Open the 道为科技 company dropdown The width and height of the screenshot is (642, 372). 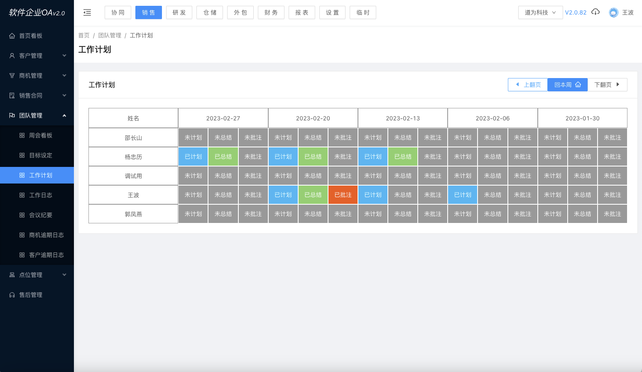coord(540,12)
